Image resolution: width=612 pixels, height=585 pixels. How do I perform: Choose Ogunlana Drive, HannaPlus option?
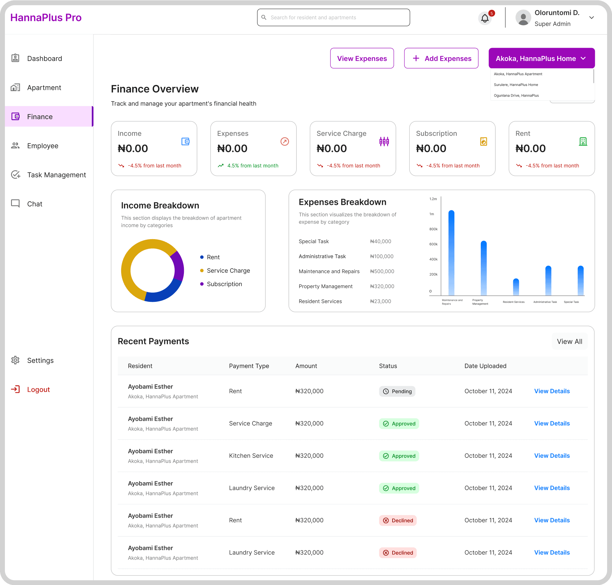click(516, 95)
